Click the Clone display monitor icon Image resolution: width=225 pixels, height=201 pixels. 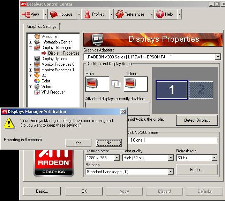(x=130, y=84)
